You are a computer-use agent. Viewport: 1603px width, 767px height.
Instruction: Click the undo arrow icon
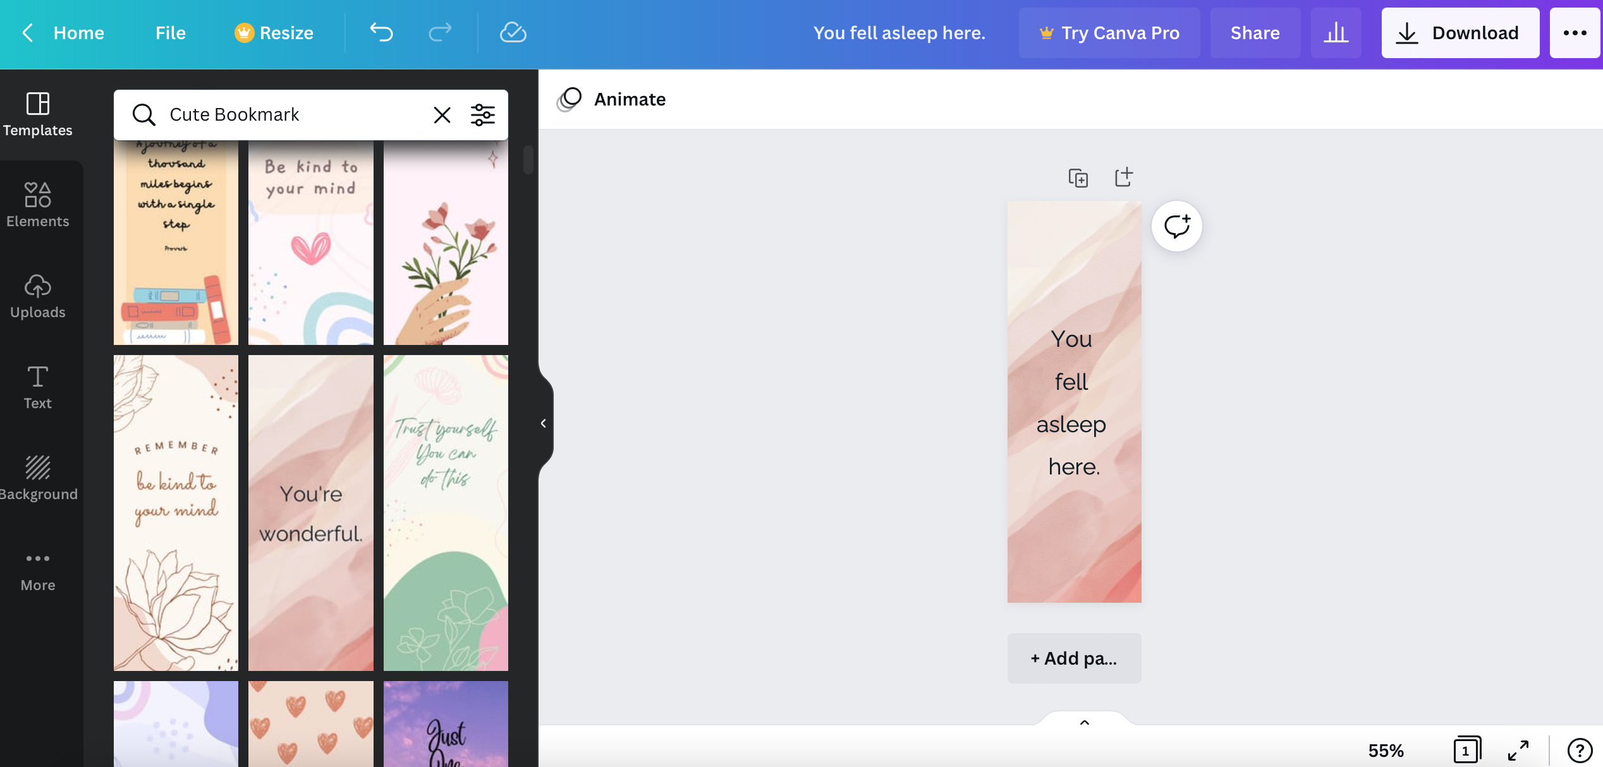click(381, 32)
